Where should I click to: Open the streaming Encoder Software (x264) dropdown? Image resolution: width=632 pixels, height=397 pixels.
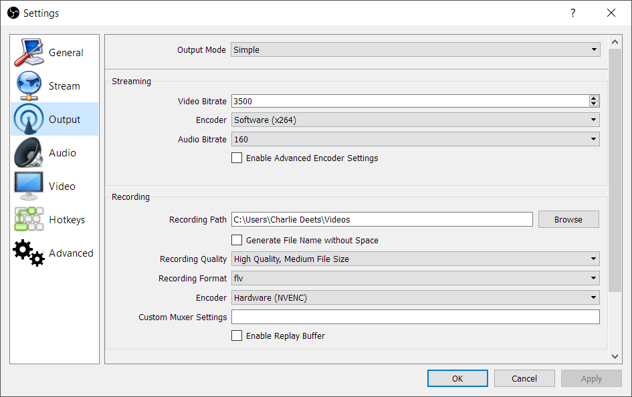tap(415, 120)
